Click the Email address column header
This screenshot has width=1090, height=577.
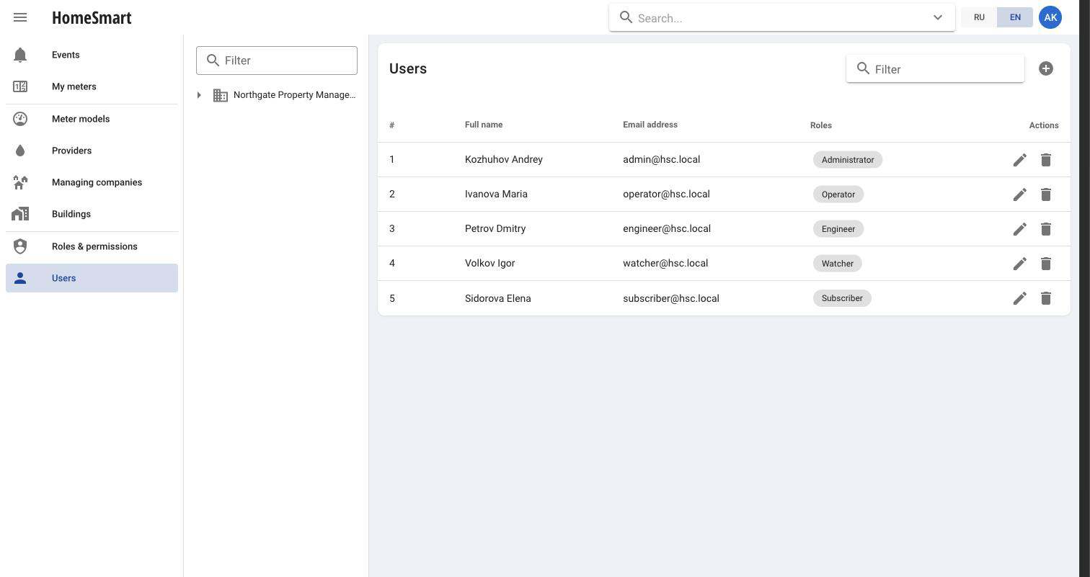[650, 125]
